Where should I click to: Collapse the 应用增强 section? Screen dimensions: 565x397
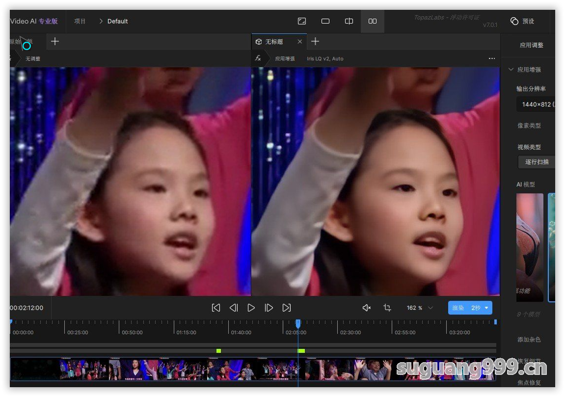(511, 70)
